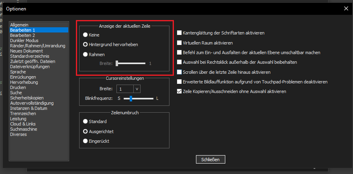Open Autovervollständigung settings
This screenshot has height=174, width=353.
point(39,103)
